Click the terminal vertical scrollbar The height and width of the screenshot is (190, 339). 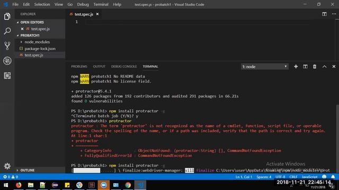point(337,138)
